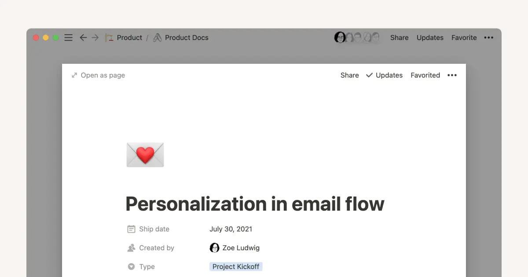Navigate forward with the right arrow
This screenshot has height=277, width=528.
[x=95, y=37]
